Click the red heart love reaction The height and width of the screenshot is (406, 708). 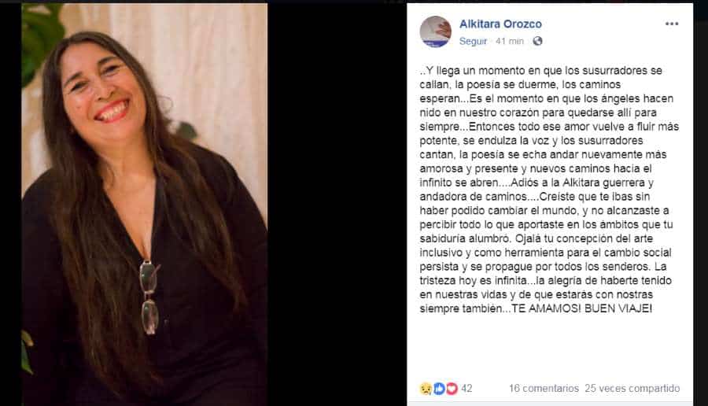coord(452,389)
